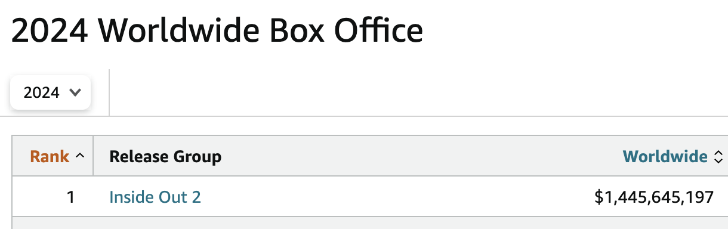
Task: Sort by Worldwide gross header text
Action: 665,156
